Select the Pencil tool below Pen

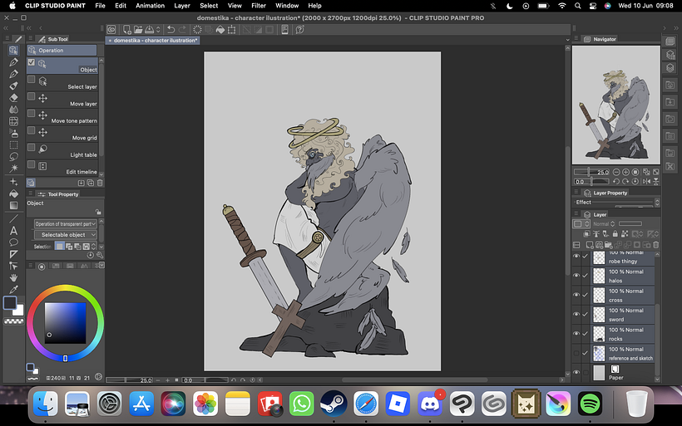pyautogui.click(x=13, y=74)
